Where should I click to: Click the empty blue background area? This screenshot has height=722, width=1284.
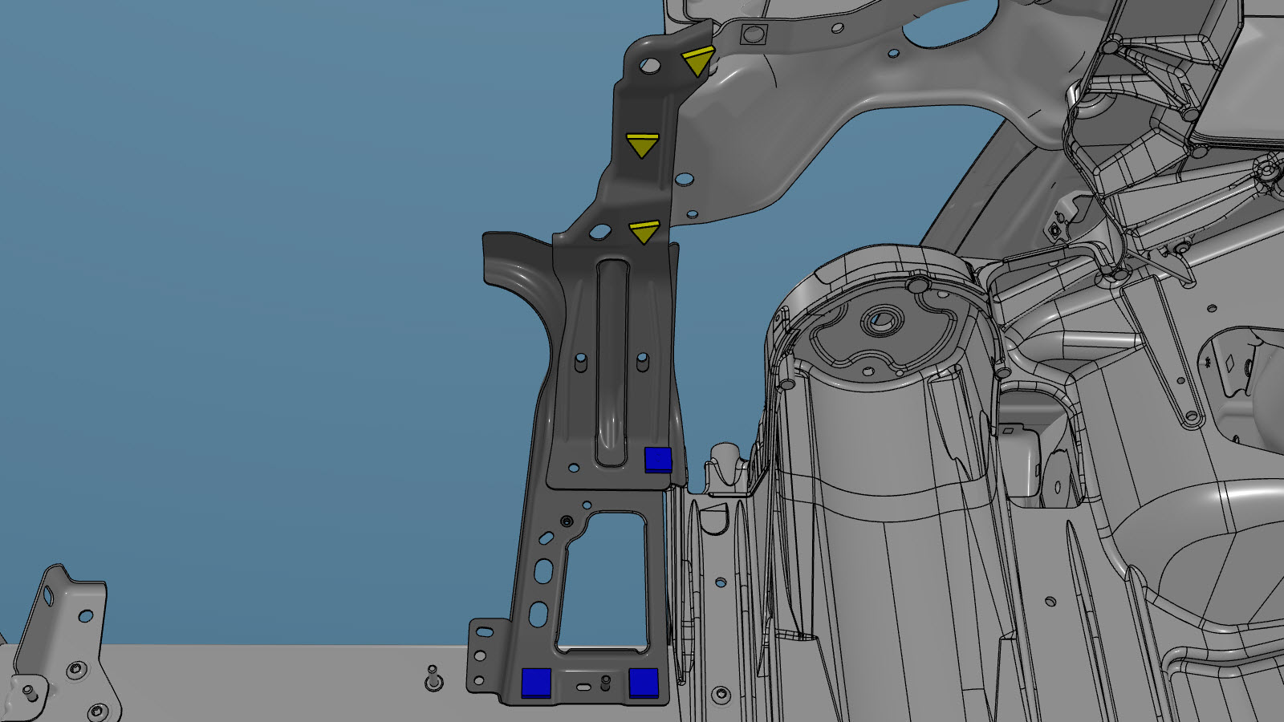point(241,281)
